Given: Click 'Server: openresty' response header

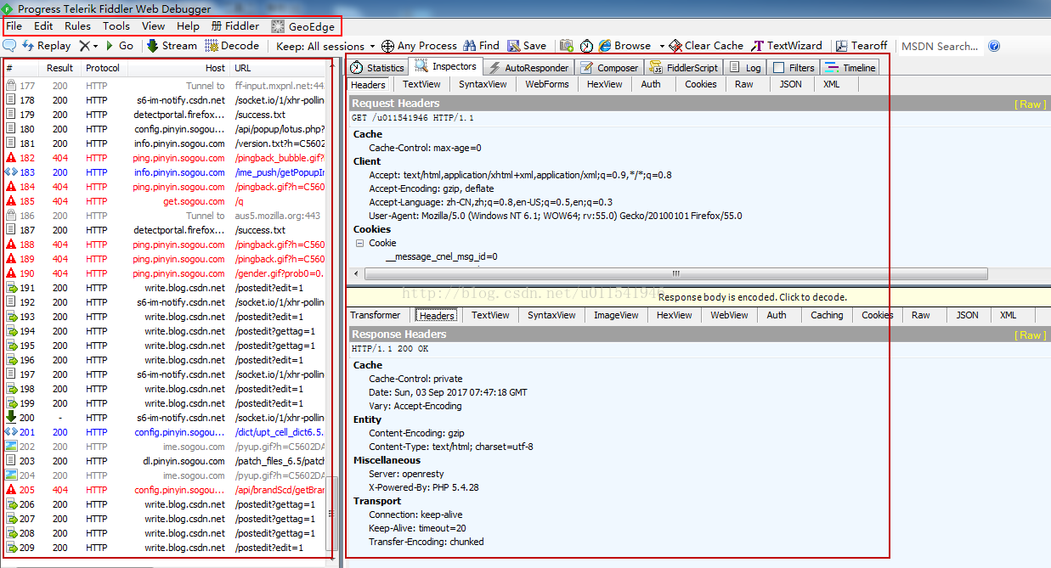Looking at the screenshot, I should pyautogui.click(x=406, y=474).
